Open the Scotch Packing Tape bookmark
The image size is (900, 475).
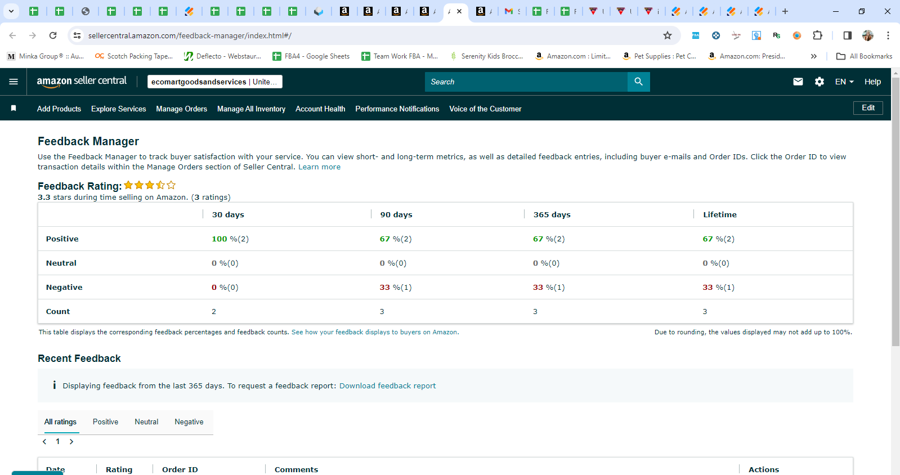pos(134,56)
